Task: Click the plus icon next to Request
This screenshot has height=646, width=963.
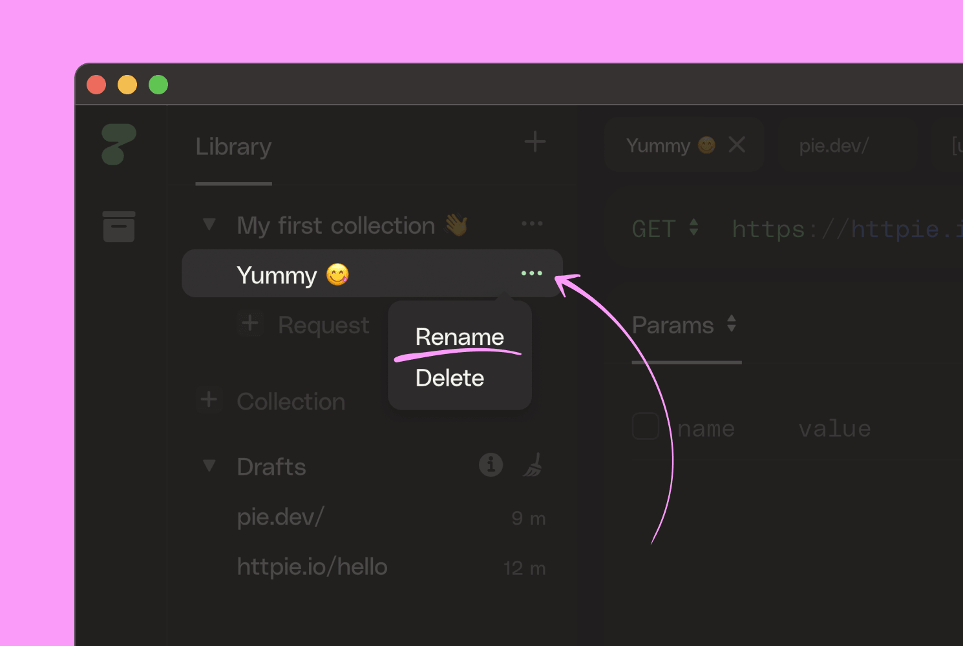Action: click(x=250, y=323)
